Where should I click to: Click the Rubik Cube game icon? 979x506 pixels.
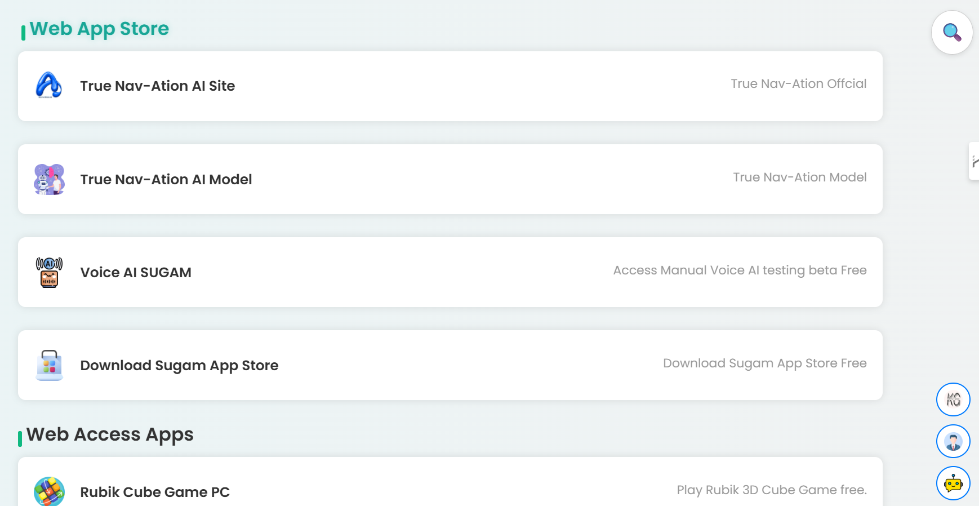(49, 491)
